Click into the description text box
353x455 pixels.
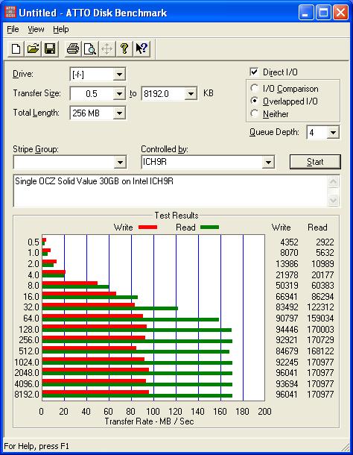tap(171, 191)
